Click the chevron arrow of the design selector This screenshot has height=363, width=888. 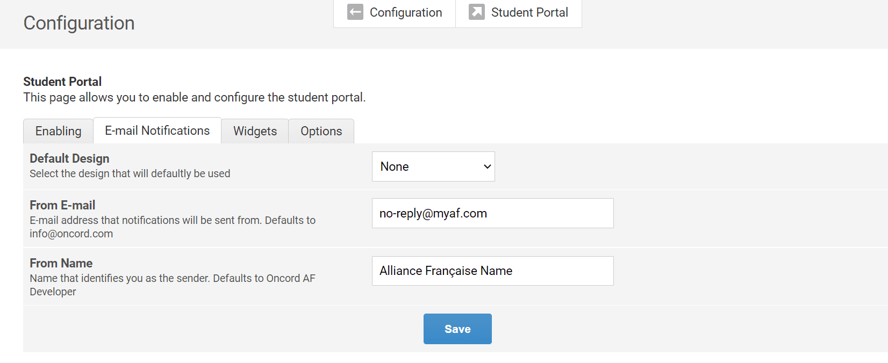tap(487, 166)
